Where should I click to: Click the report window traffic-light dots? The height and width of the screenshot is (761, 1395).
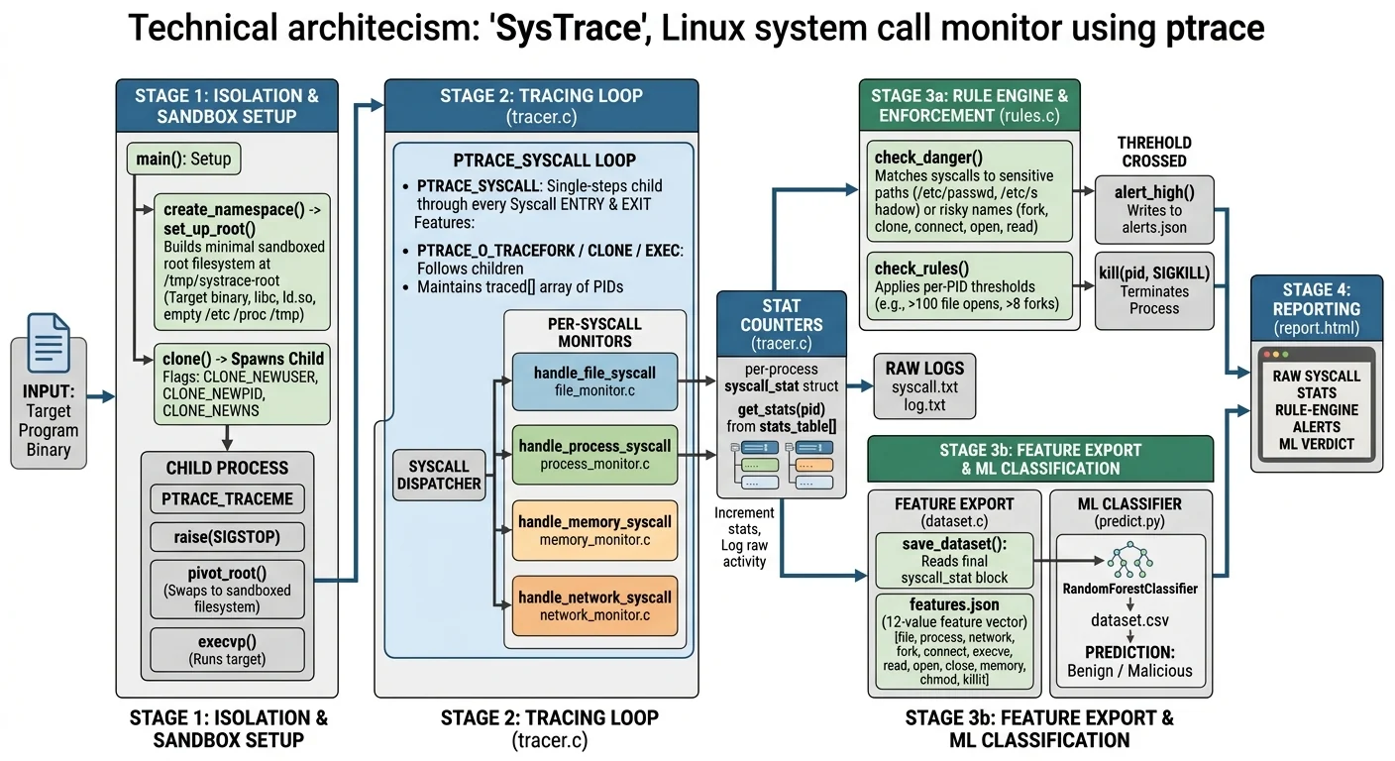point(1275,354)
